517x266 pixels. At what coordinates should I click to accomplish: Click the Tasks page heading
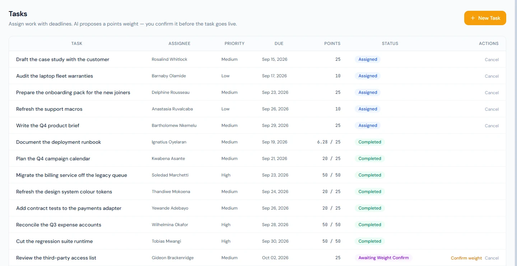[18, 14]
